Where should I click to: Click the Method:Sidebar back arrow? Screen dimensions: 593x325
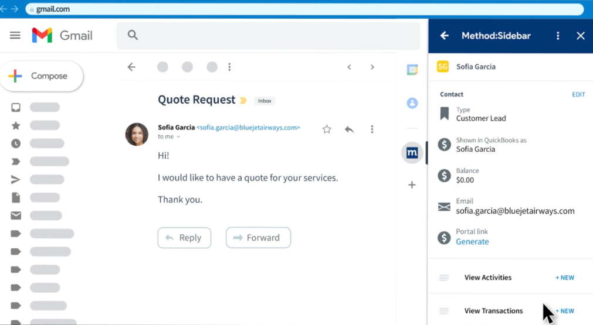click(x=445, y=36)
